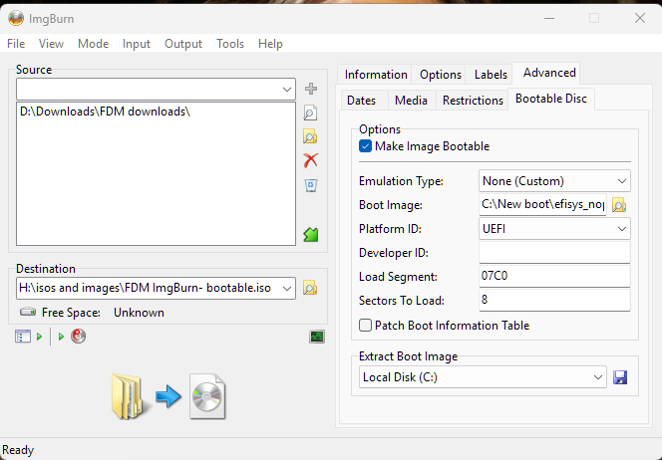Click the Boot Image path field
Screen dimensions: 662x460
coord(542,205)
